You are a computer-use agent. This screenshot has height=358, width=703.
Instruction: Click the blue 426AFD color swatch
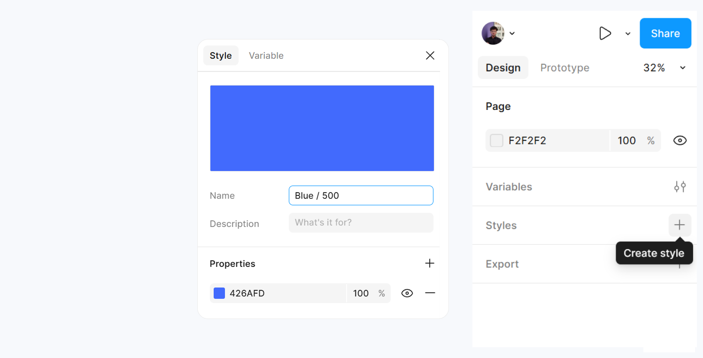pyautogui.click(x=219, y=293)
